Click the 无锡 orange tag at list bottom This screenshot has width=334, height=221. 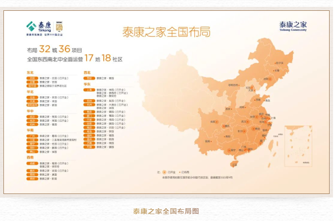(90, 147)
